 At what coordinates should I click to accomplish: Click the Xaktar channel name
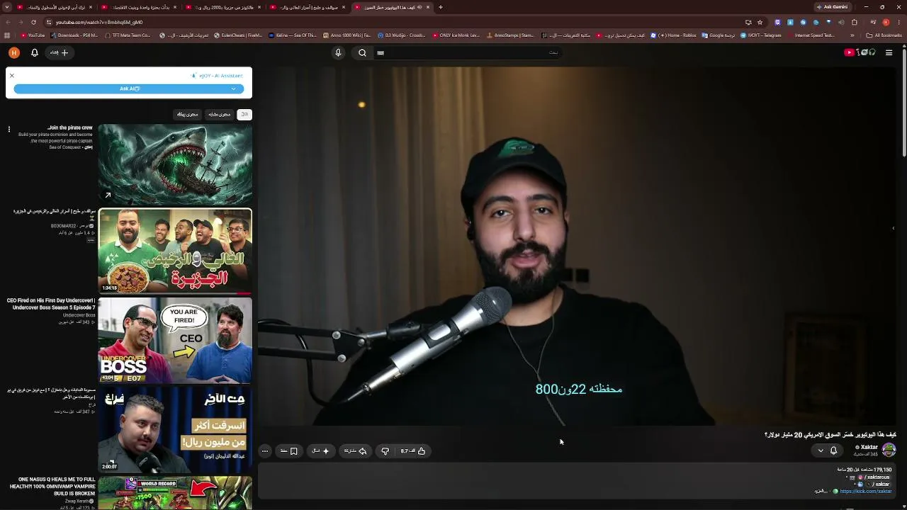point(869,447)
